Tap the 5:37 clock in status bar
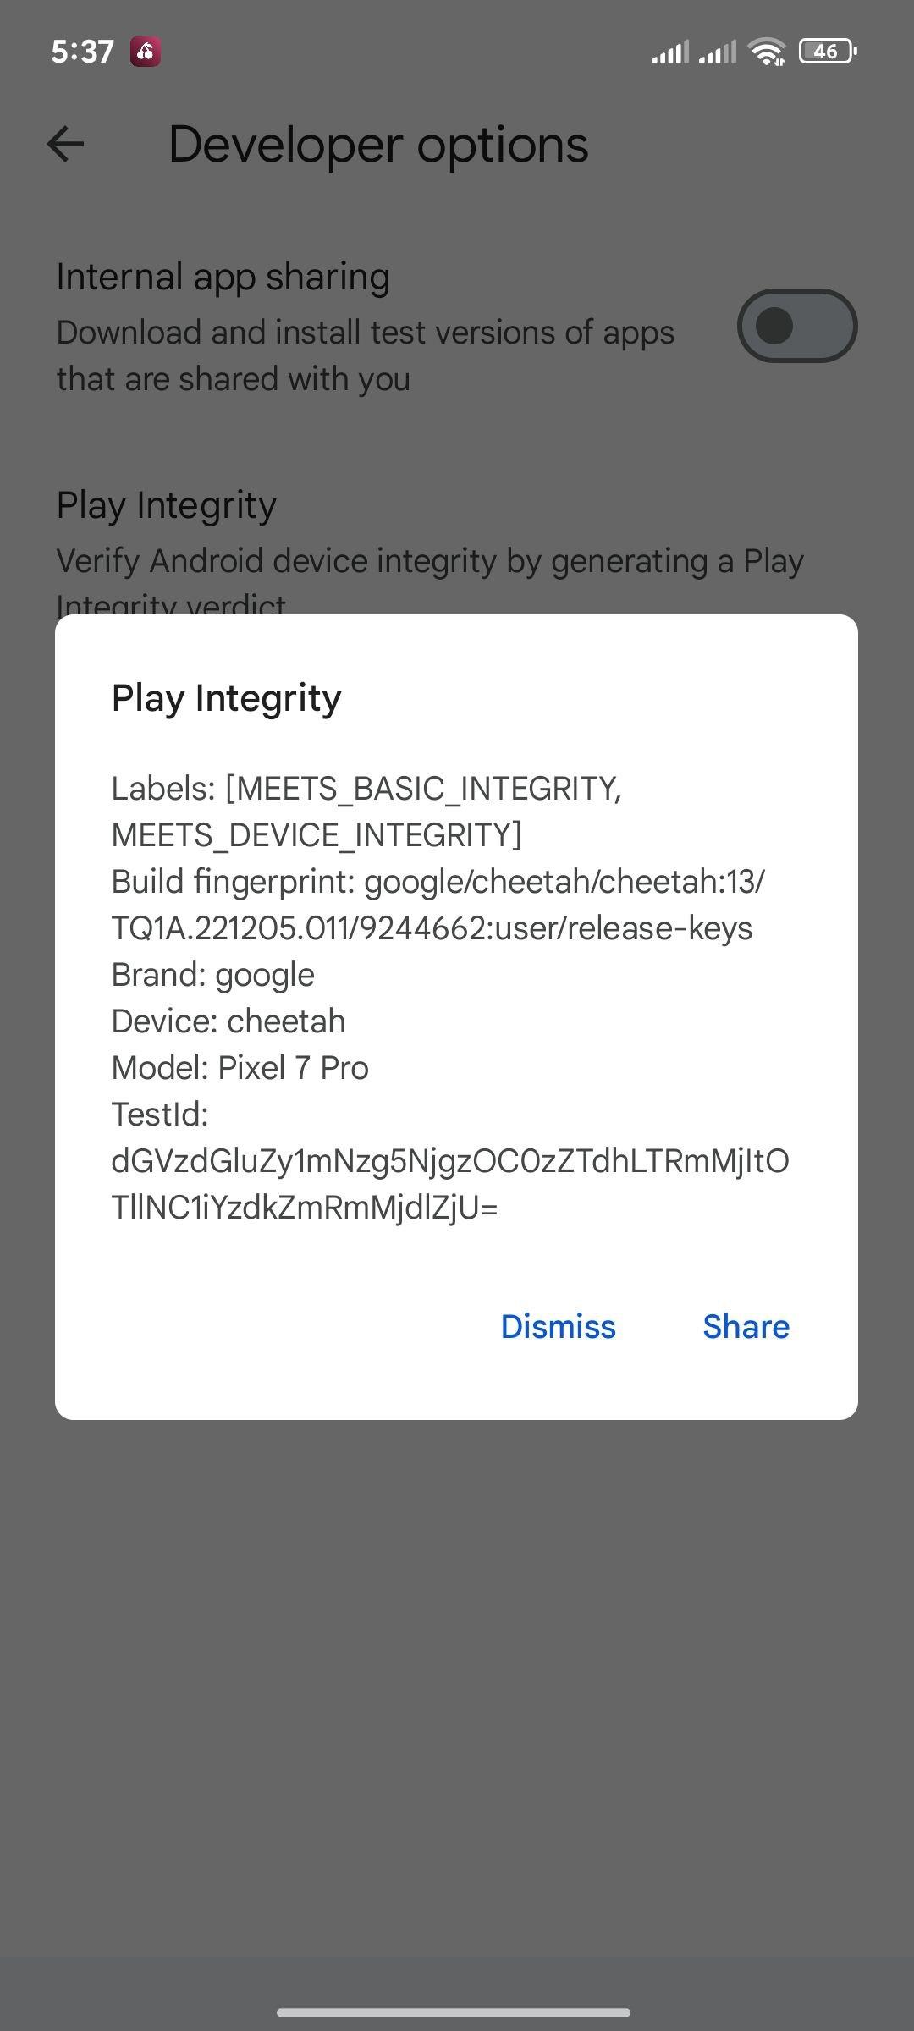The height and width of the screenshot is (2031, 914). pyautogui.click(x=82, y=52)
